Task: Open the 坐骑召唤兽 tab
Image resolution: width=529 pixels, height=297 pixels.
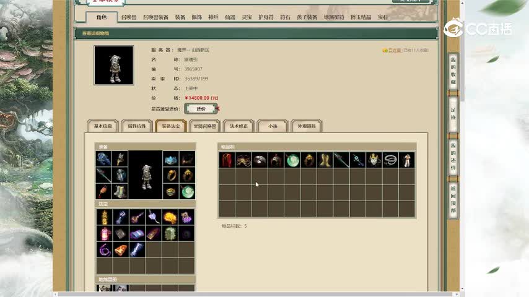Action: click(204, 126)
